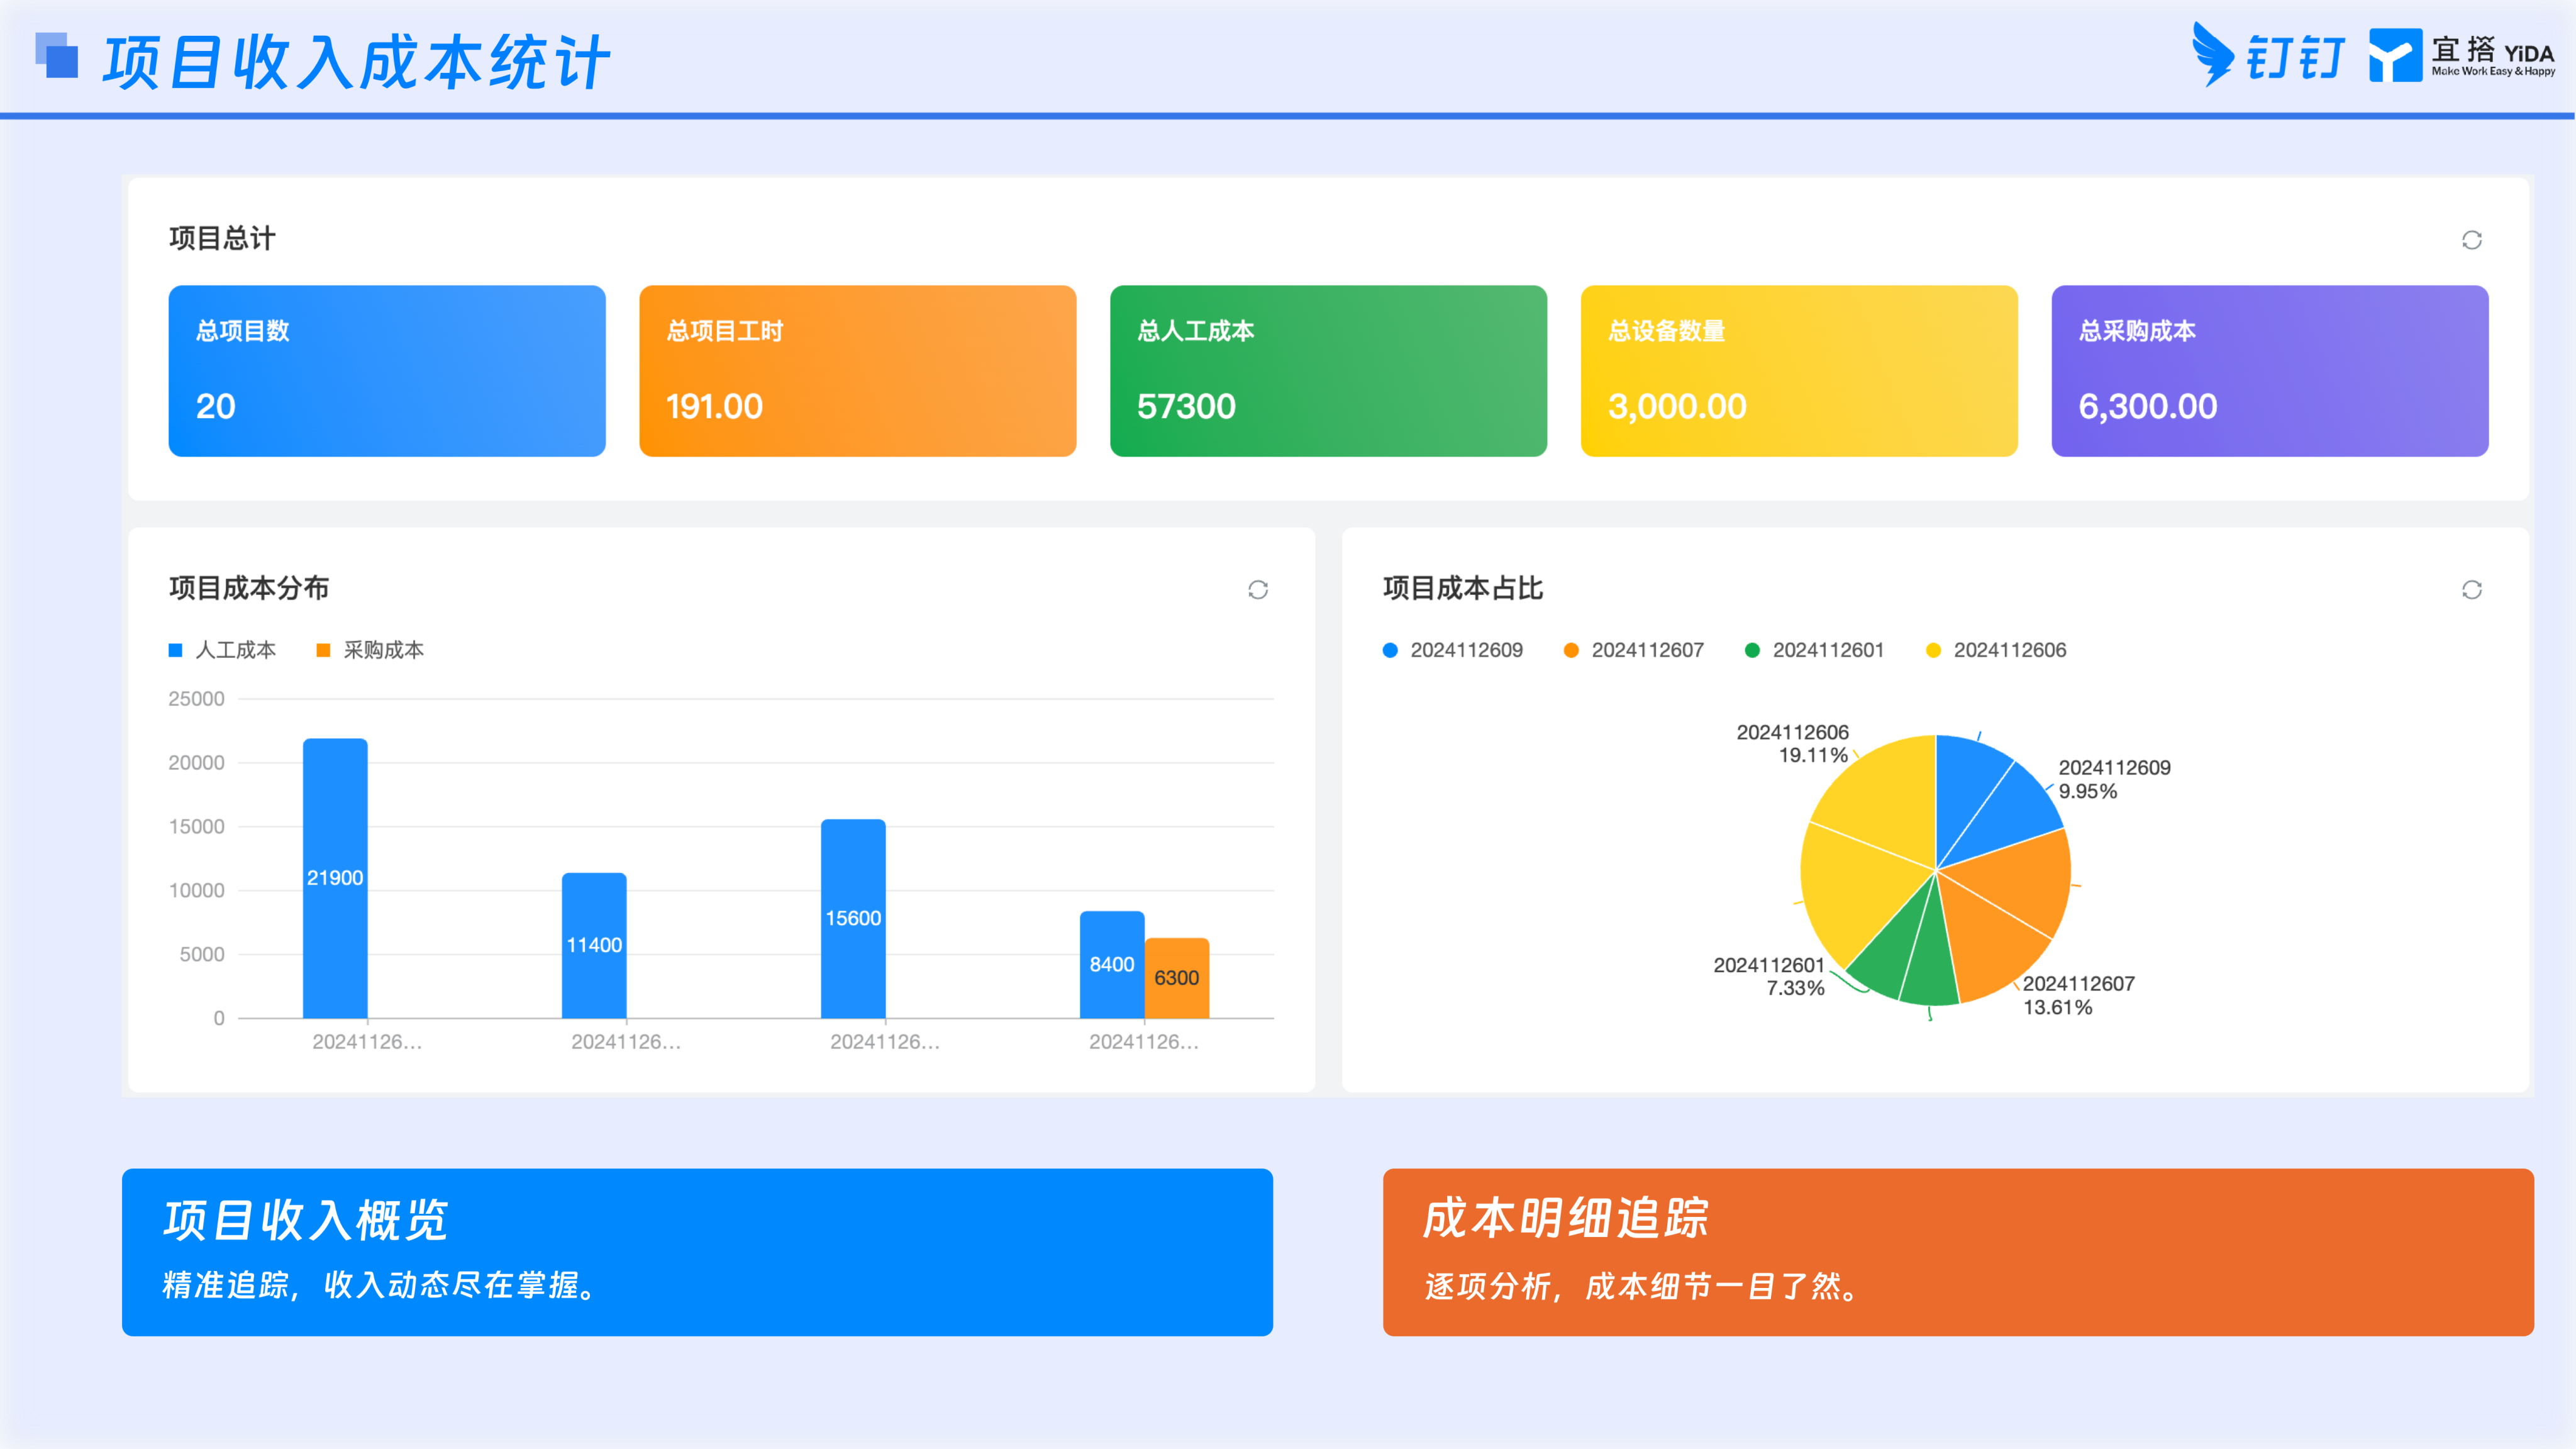Open the 总项目数 summary card

click(387, 371)
